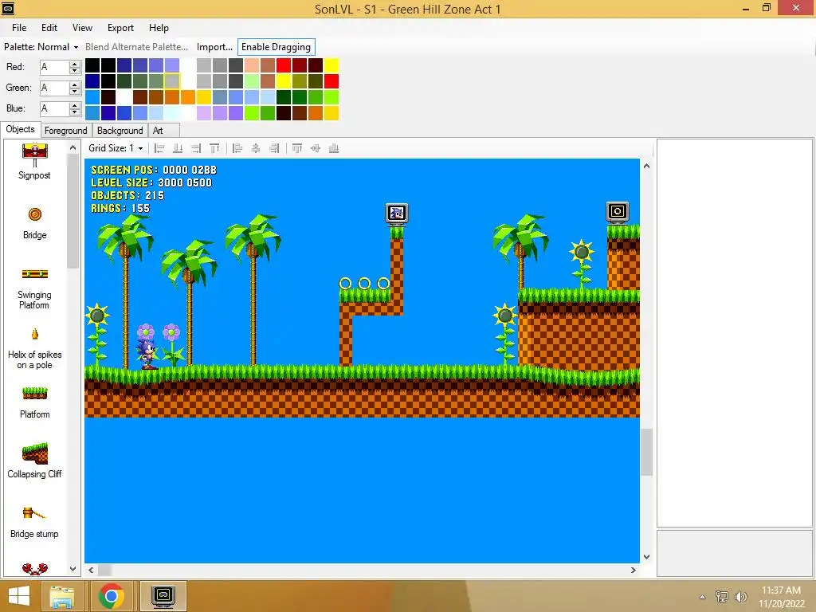Choose the Swinging Platform object
Screen dimensions: 816x612
(x=34, y=288)
